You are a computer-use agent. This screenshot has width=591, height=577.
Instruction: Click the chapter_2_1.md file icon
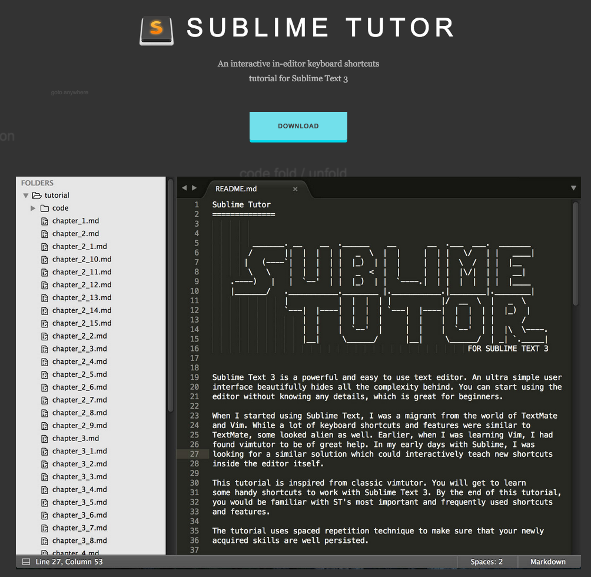[45, 247]
